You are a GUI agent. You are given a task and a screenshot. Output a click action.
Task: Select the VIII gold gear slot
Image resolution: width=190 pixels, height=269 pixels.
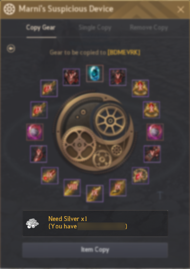pos(72,188)
